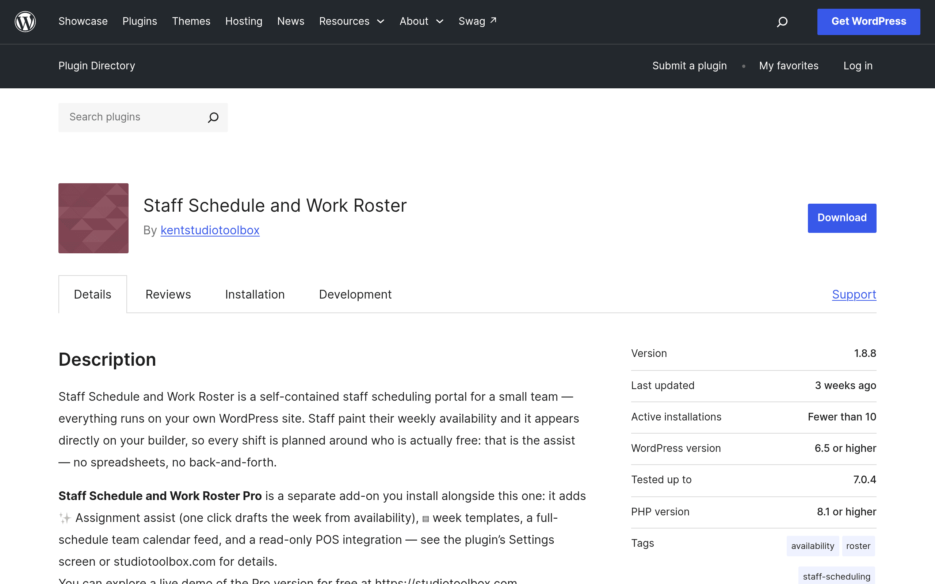Click the '3 weeks ago' last updated value
The width and height of the screenshot is (935, 584).
846,385
